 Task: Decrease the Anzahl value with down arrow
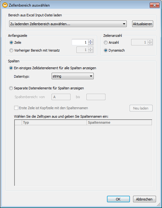(150, 44)
